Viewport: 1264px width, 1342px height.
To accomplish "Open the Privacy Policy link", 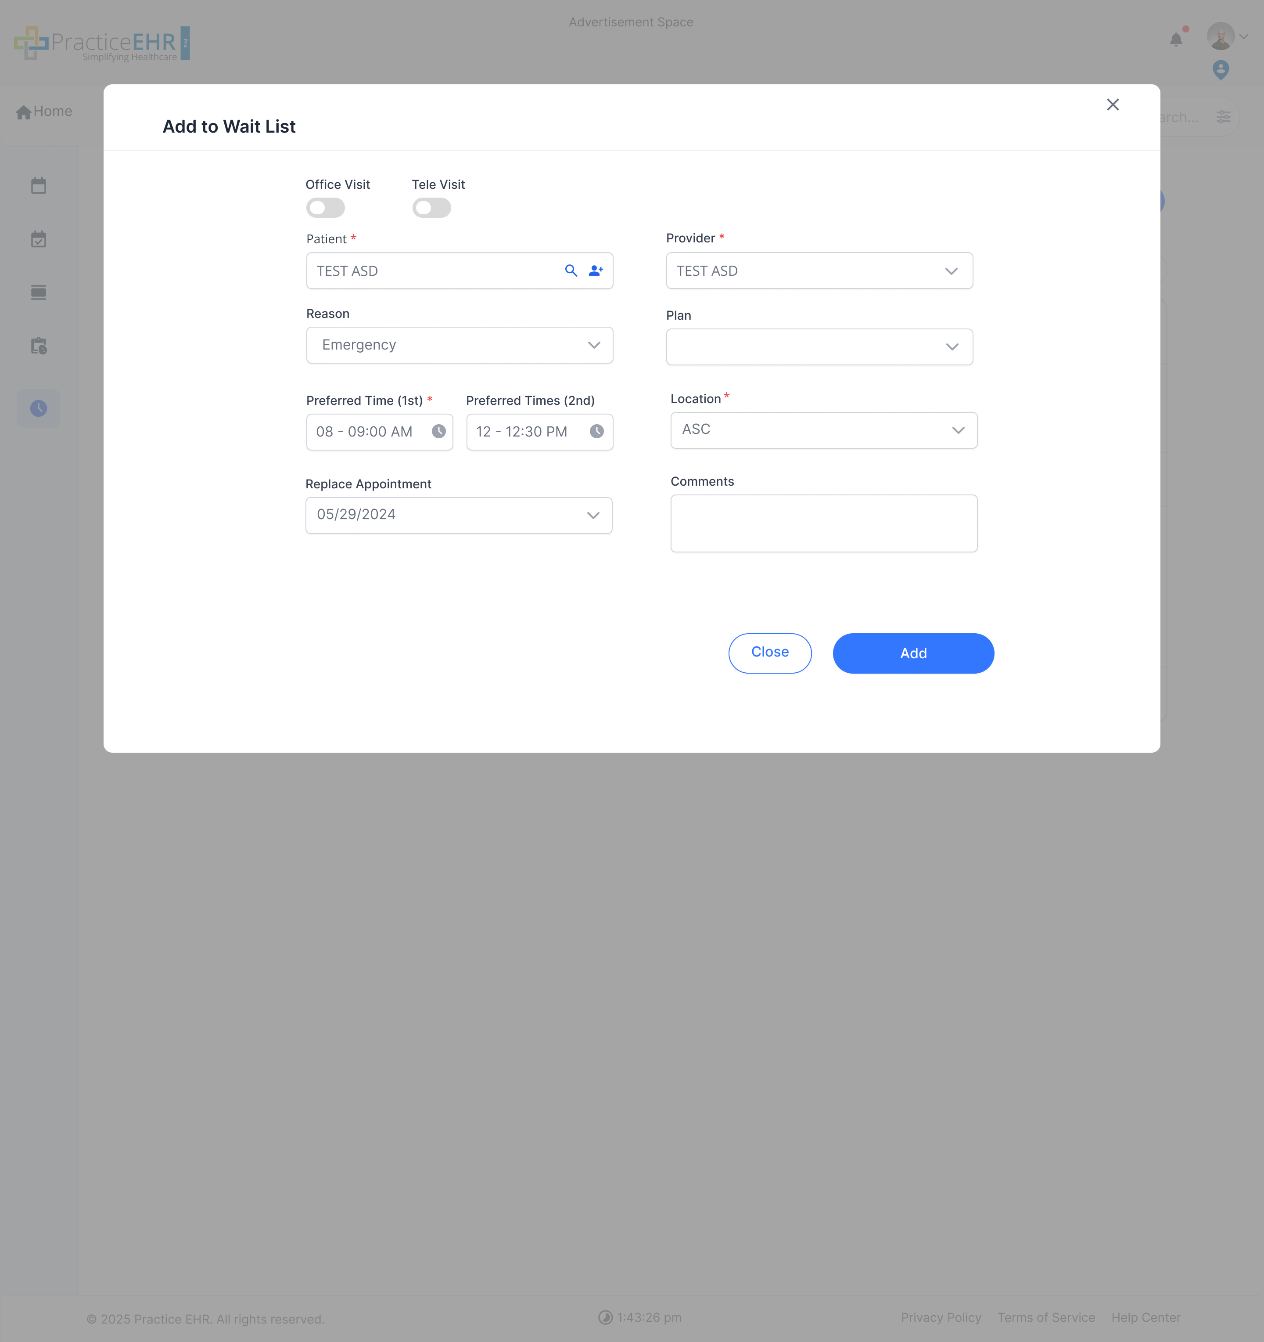I will click(x=941, y=1317).
